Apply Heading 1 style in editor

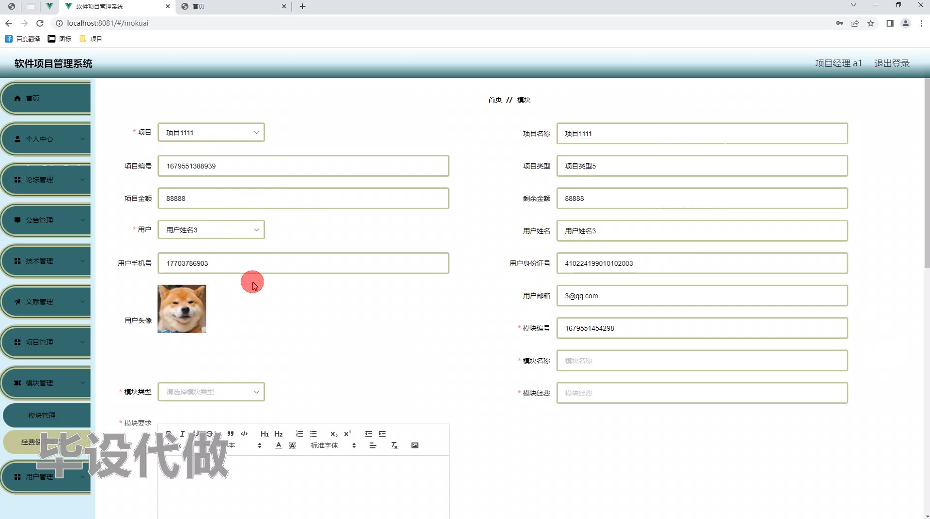point(264,434)
